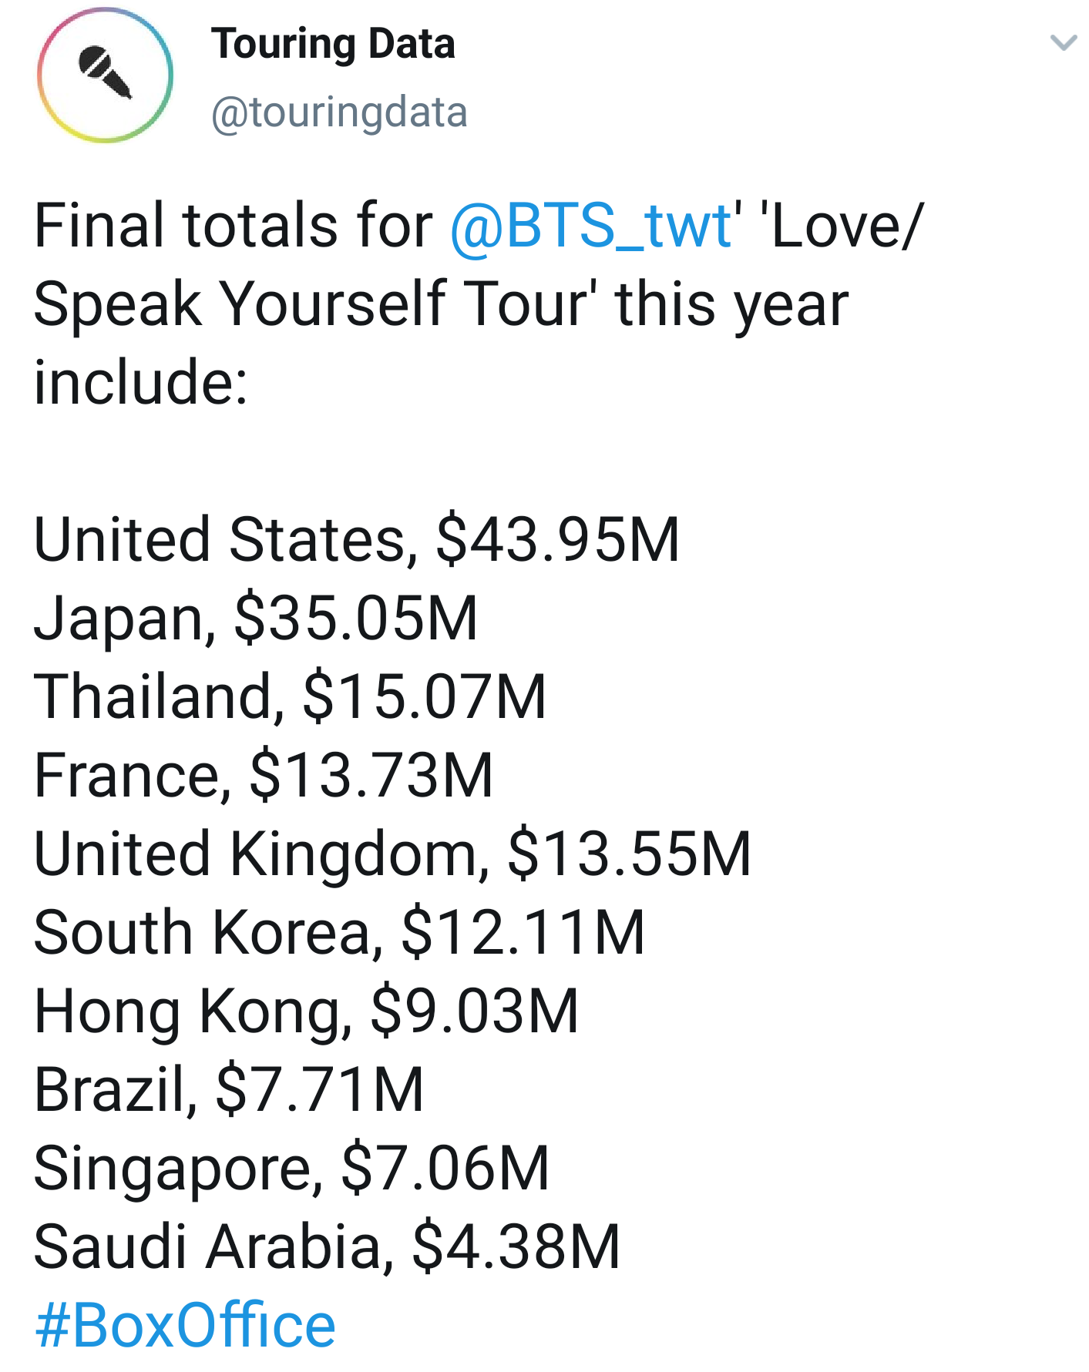Click the @BTS_twt mention link
The height and width of the screenshot is (1372, 1089).
pyautogui.click(x=590, y=224)
